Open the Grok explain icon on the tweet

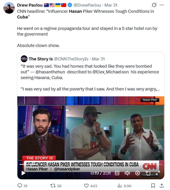tap(154, 5)
